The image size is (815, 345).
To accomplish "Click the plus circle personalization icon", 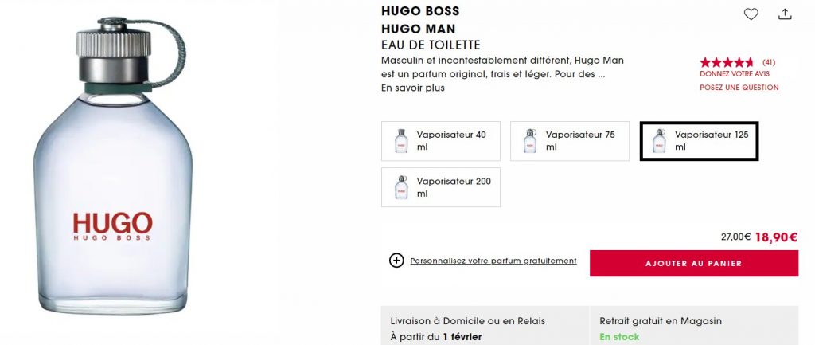I will [396, 261].
